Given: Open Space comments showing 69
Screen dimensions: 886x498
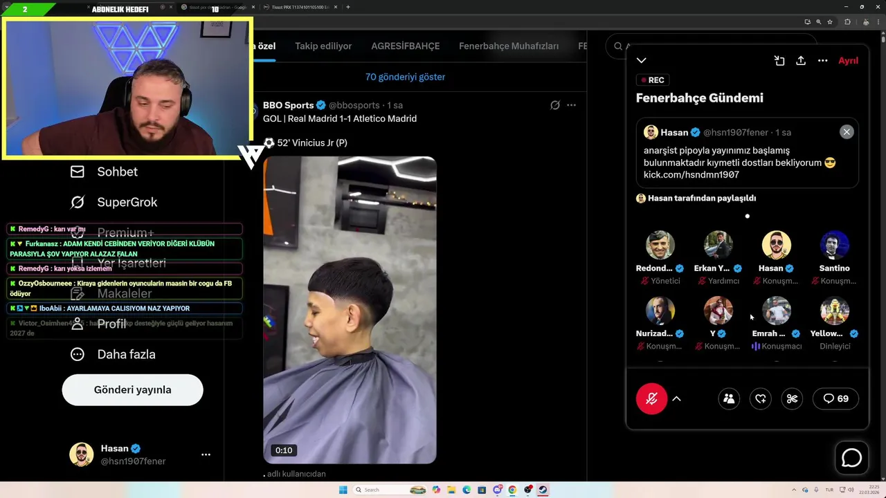Looking at the screenshot, I should pyautogui.click(x=835, y=398).
